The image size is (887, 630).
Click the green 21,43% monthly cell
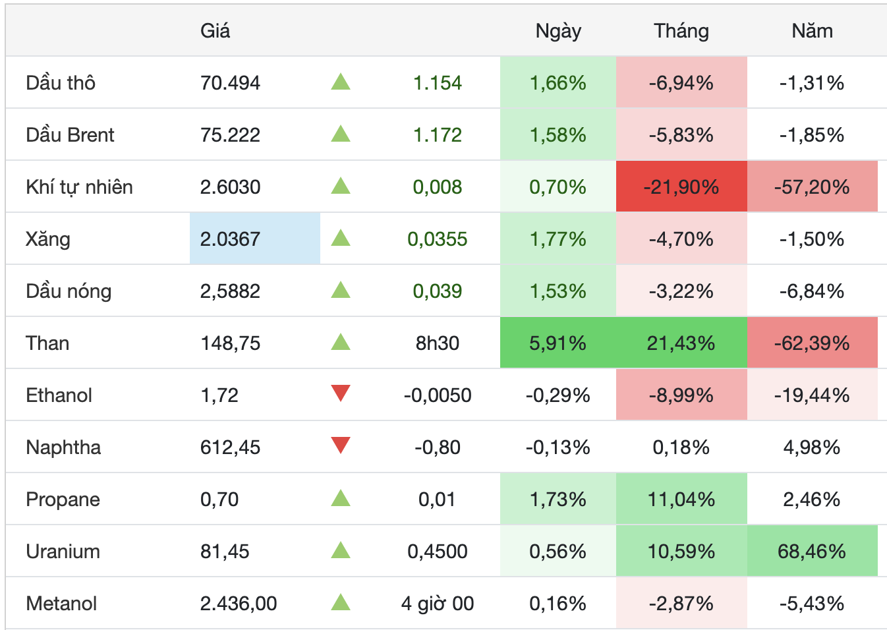click(681, 343)
